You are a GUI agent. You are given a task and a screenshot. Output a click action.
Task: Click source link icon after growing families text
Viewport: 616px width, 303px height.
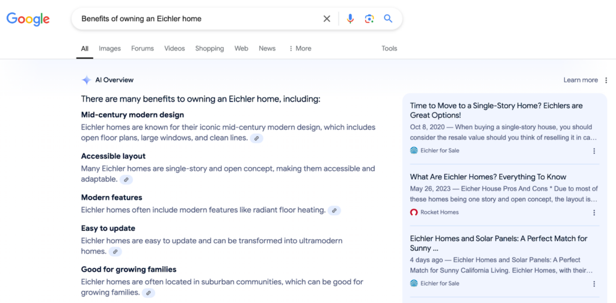coord(148,293)
